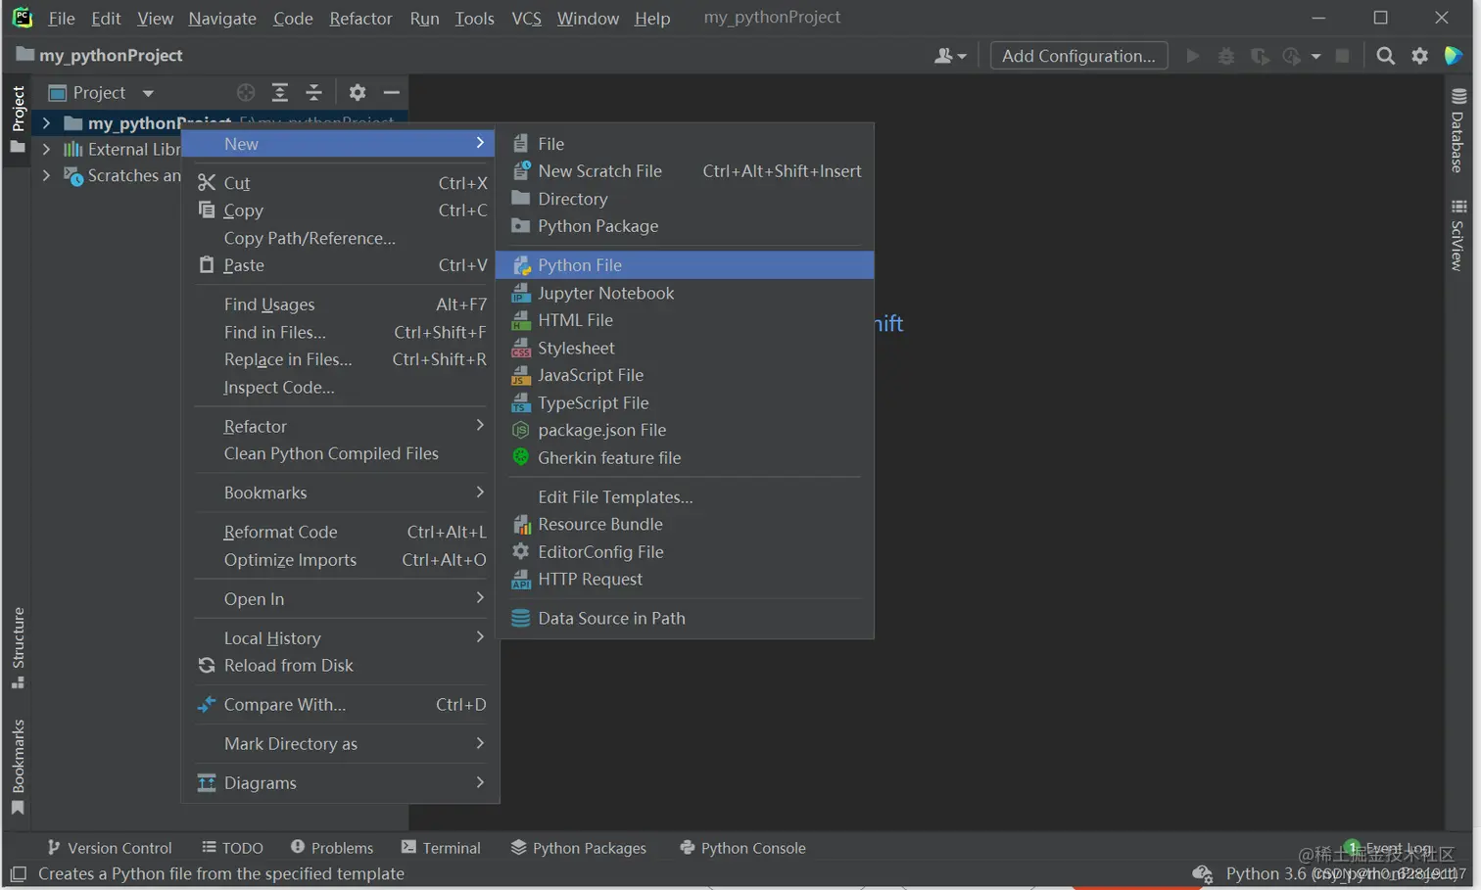Click the Python 3.6 interpreter status widget
The image size is (1481, 890).
tap(1266, 873)
